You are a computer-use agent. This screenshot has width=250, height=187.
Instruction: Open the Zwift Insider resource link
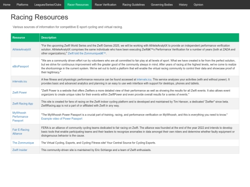point(20,150)
